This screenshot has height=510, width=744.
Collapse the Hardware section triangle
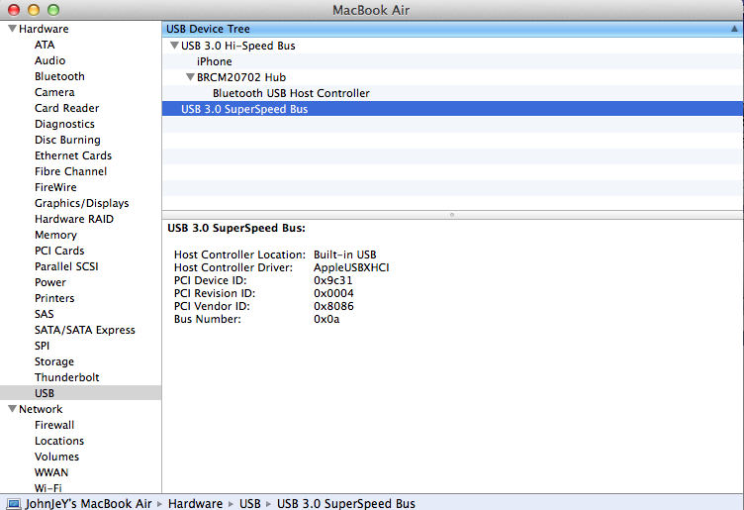(x=13, y=29)
